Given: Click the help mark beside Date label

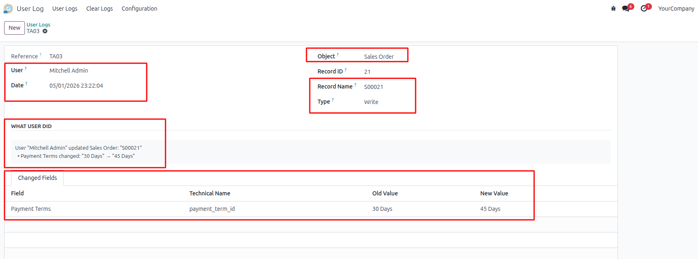Looking at the screenshot, I should (26, 84).
